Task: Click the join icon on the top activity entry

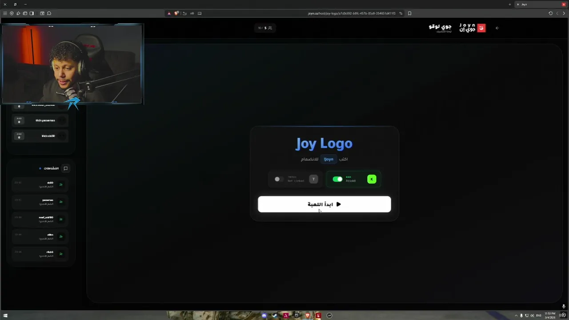Action: coord(61,184)
